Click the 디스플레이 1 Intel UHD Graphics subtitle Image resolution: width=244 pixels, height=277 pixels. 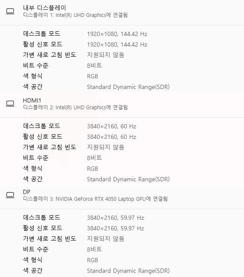[x=75, y=15]
